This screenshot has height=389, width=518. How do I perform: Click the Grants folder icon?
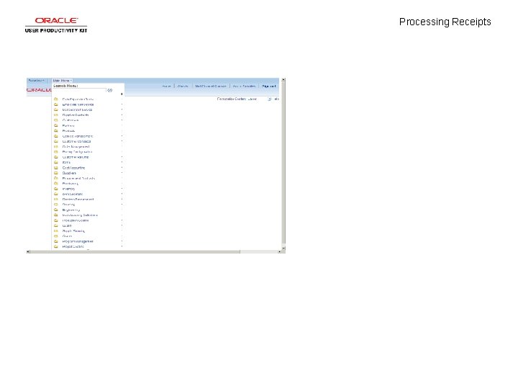(x=56, y=236)
